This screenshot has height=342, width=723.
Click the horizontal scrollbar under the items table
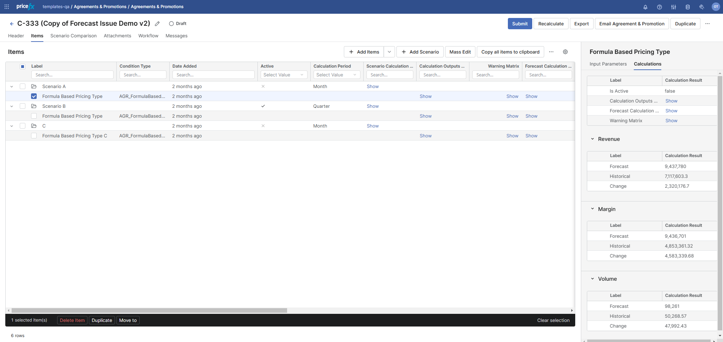click(x=149, y=310)
